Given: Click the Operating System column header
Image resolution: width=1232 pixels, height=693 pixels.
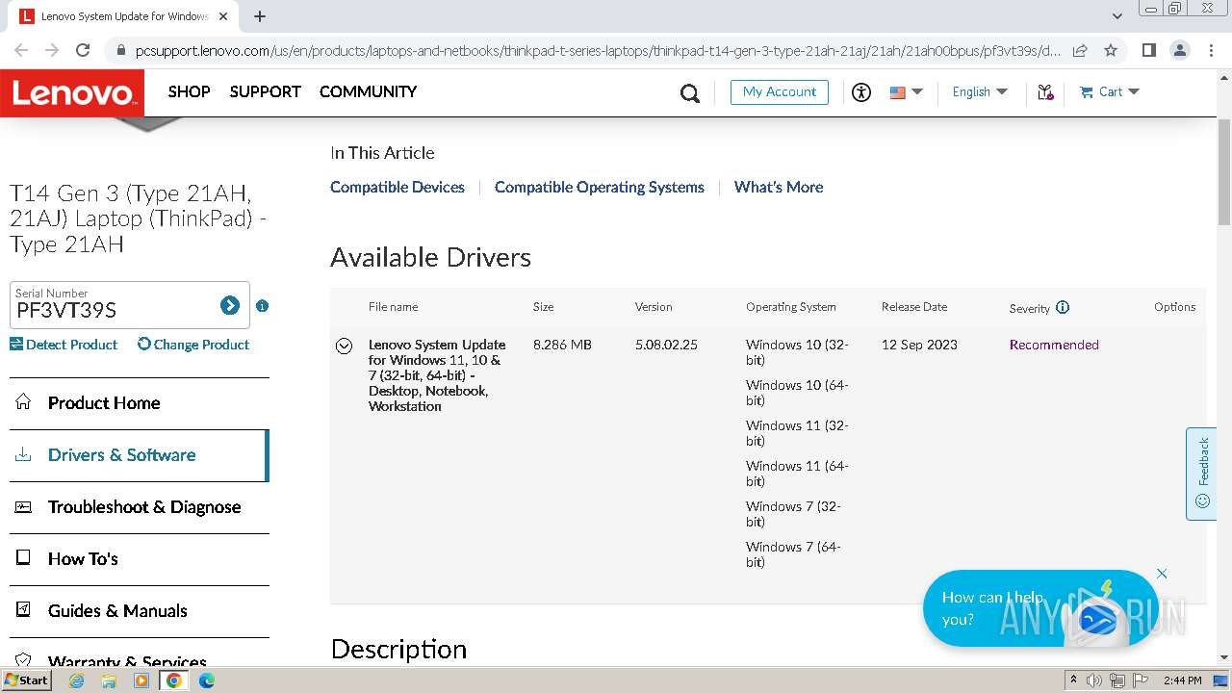Looking at the screenshot, I should tap(791, 307).
